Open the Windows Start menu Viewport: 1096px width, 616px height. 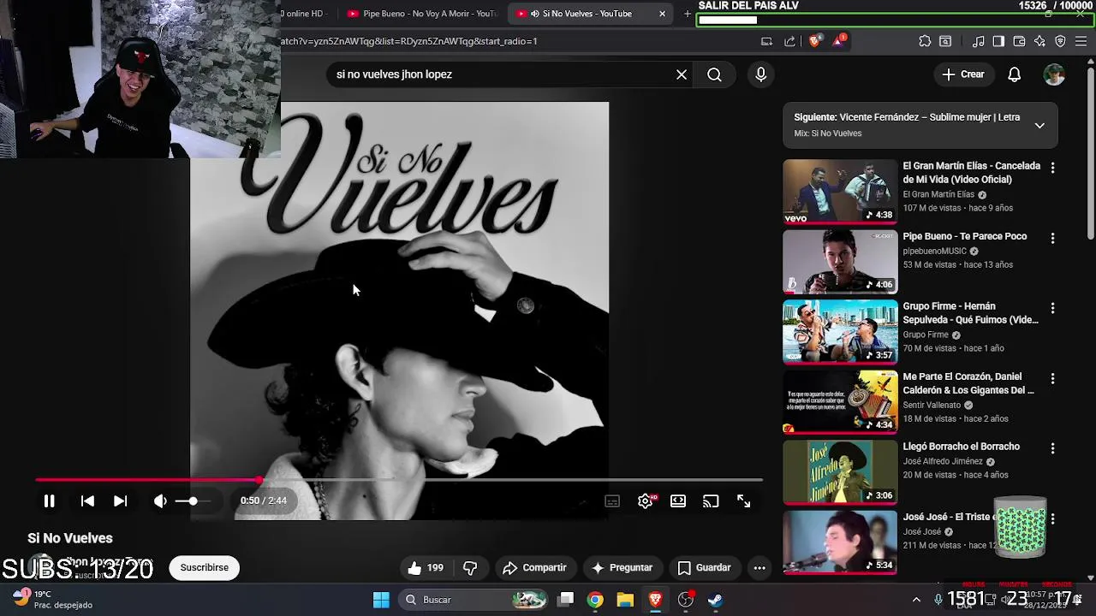pos(381,600)
